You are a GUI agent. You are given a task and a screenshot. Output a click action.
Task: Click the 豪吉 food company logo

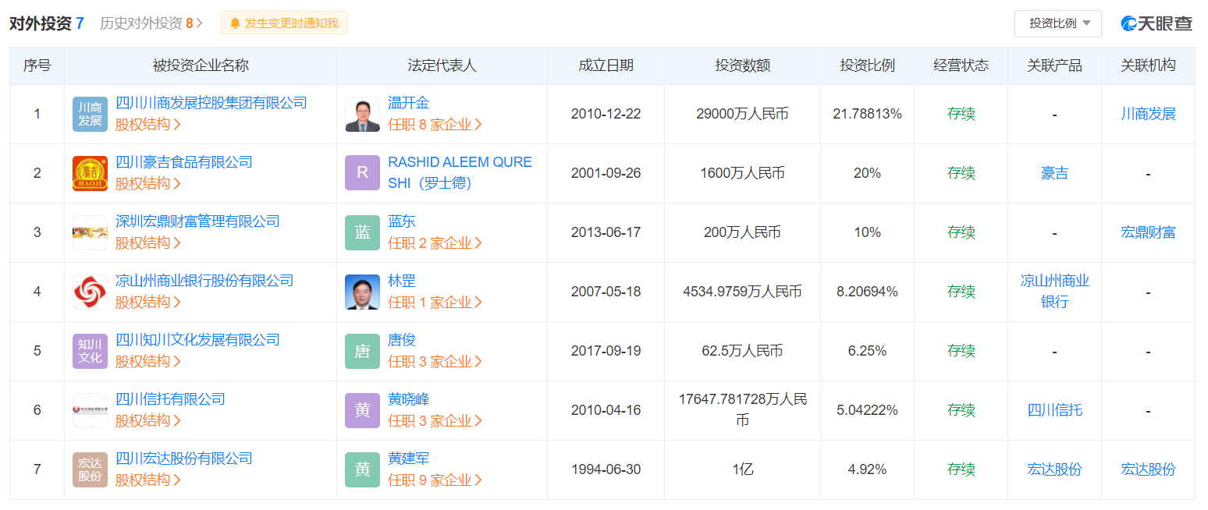[90, 173]
